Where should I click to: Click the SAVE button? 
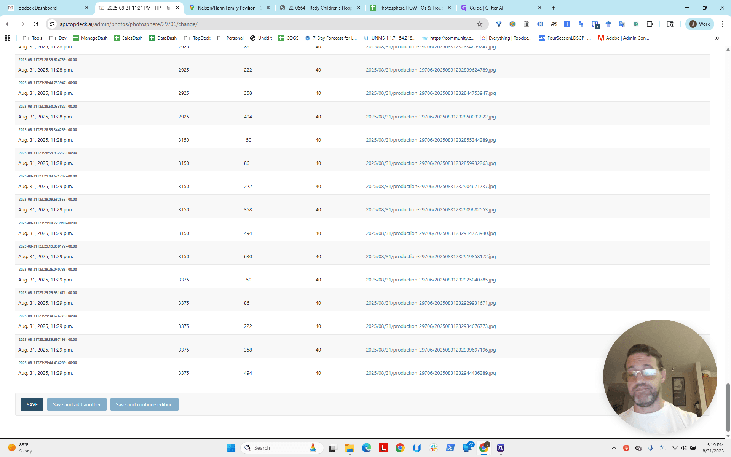[32, 404]
